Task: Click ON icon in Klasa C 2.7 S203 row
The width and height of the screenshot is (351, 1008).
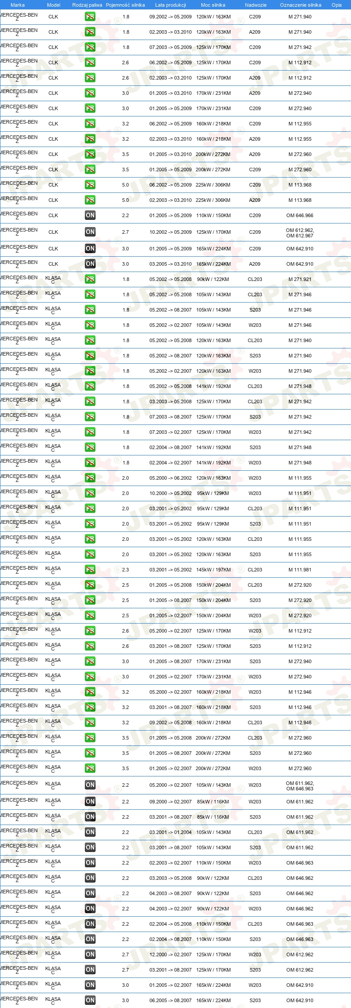Action: (90, 970)
